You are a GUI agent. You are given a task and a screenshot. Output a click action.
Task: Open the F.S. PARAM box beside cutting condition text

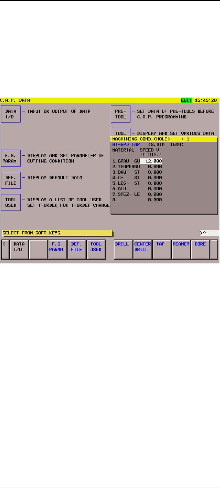[11, 158]
